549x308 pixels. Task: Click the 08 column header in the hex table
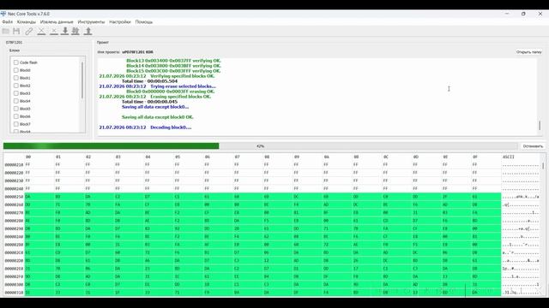267,157
